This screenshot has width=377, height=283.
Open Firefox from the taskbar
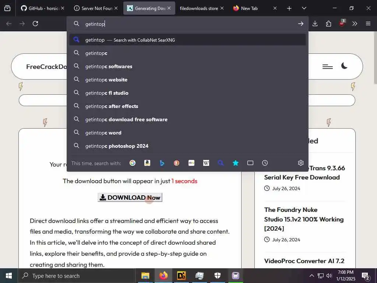[x=163, y=276]
